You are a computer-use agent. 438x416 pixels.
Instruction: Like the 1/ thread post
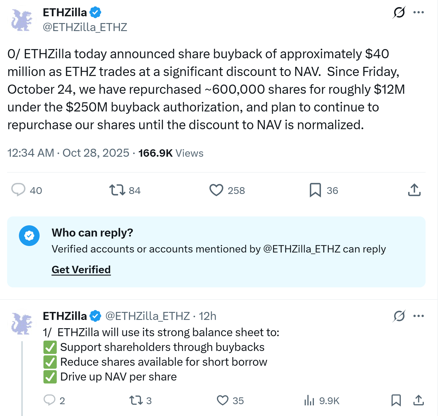point(223,400)
